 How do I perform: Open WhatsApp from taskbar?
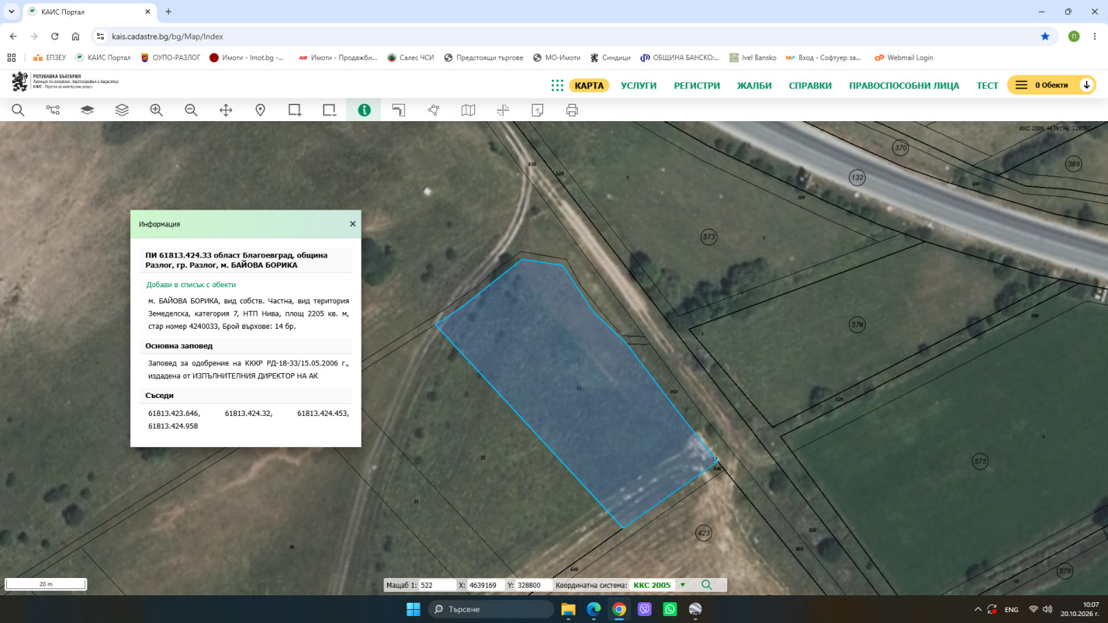click(670, 609)
